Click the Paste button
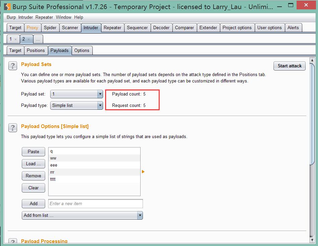 (33, 152)
